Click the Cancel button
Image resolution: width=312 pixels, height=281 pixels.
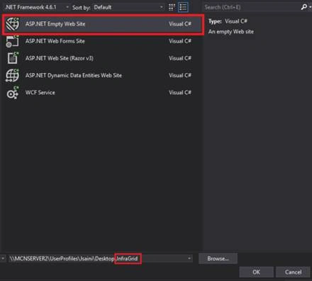(x=293, y=272)
